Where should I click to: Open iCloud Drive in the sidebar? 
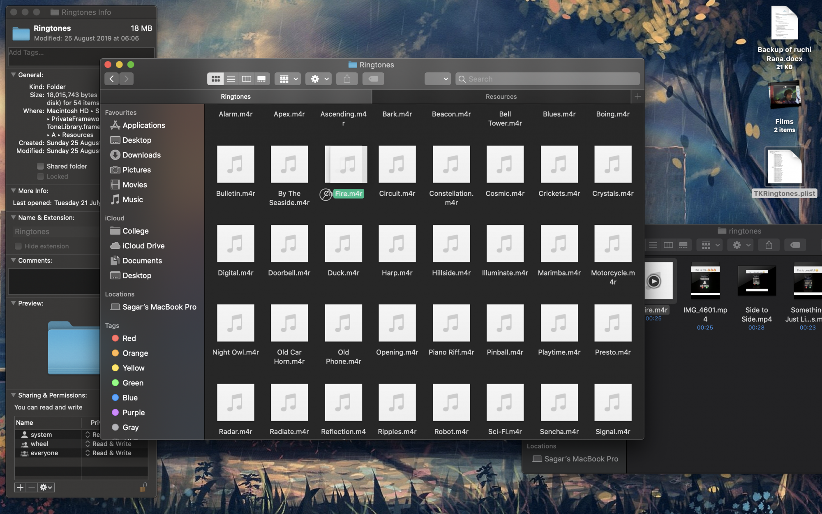[143, 246]
